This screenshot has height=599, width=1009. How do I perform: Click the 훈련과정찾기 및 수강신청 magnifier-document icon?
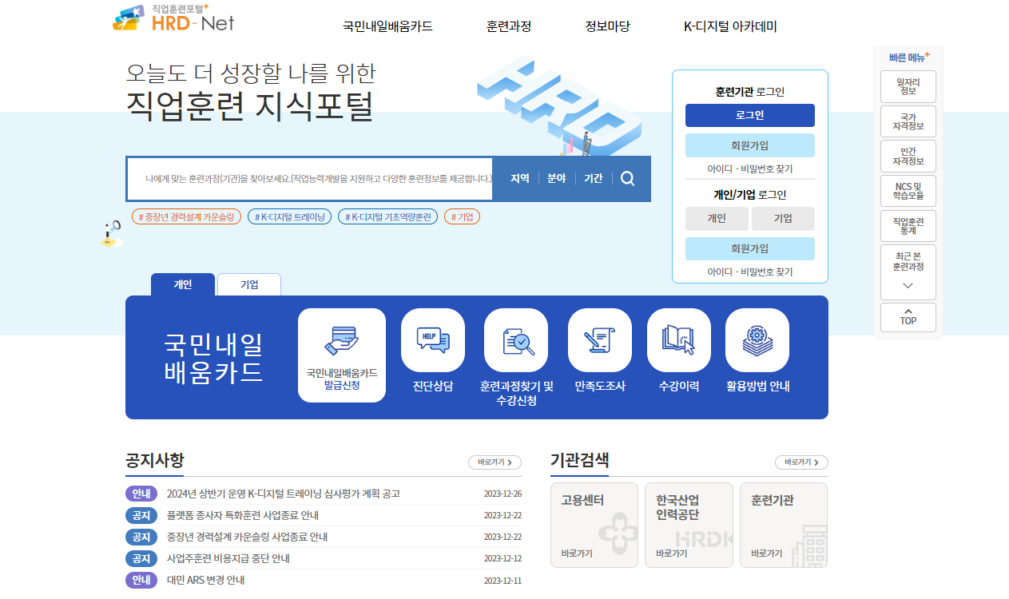click(x=515, y=339)
